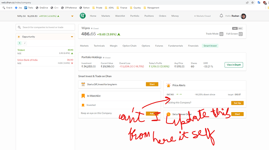Viewport: 269px width, 150px height.
Task: Click the SIP calendar icon
Action: pos(83,84)
